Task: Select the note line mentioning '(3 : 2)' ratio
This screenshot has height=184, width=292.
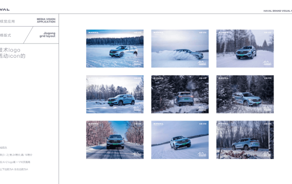Action: tap(16, 155)
